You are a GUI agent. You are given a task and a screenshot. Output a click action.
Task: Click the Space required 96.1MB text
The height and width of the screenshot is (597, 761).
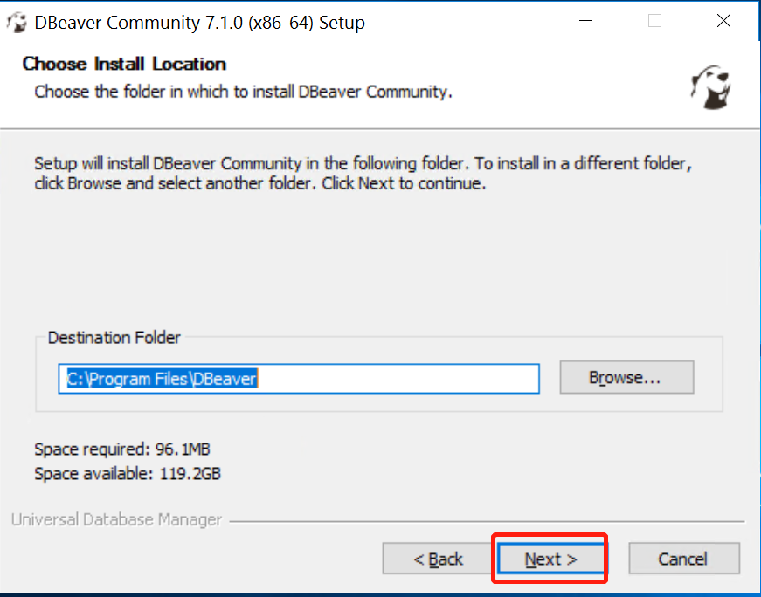click(x=118, y=449)
